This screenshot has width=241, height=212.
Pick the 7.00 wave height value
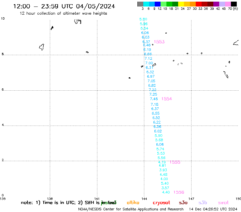(149, 63)
